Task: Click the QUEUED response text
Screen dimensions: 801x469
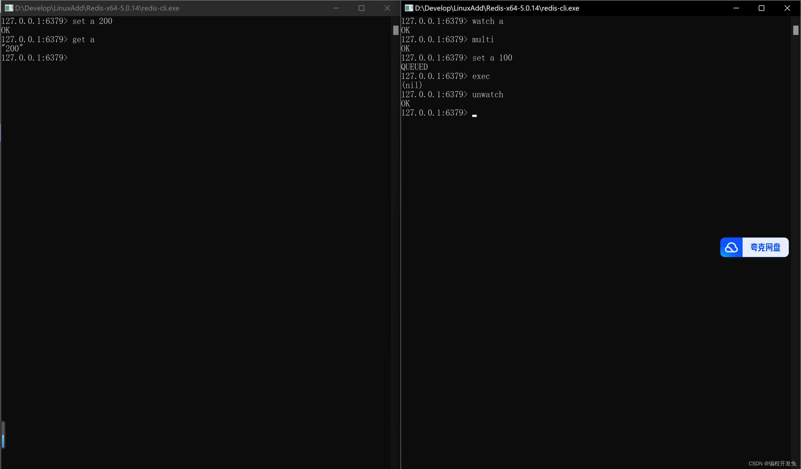Action: tap(414, 67)
